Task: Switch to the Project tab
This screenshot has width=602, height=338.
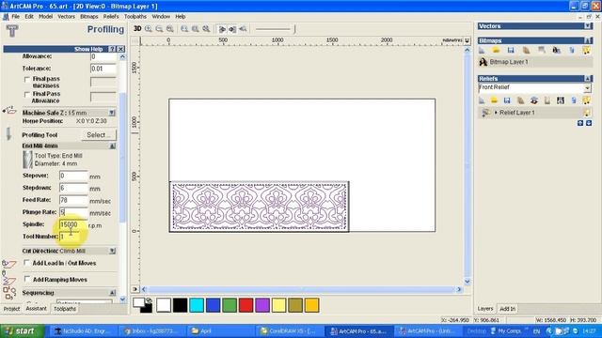Action: 11,309
